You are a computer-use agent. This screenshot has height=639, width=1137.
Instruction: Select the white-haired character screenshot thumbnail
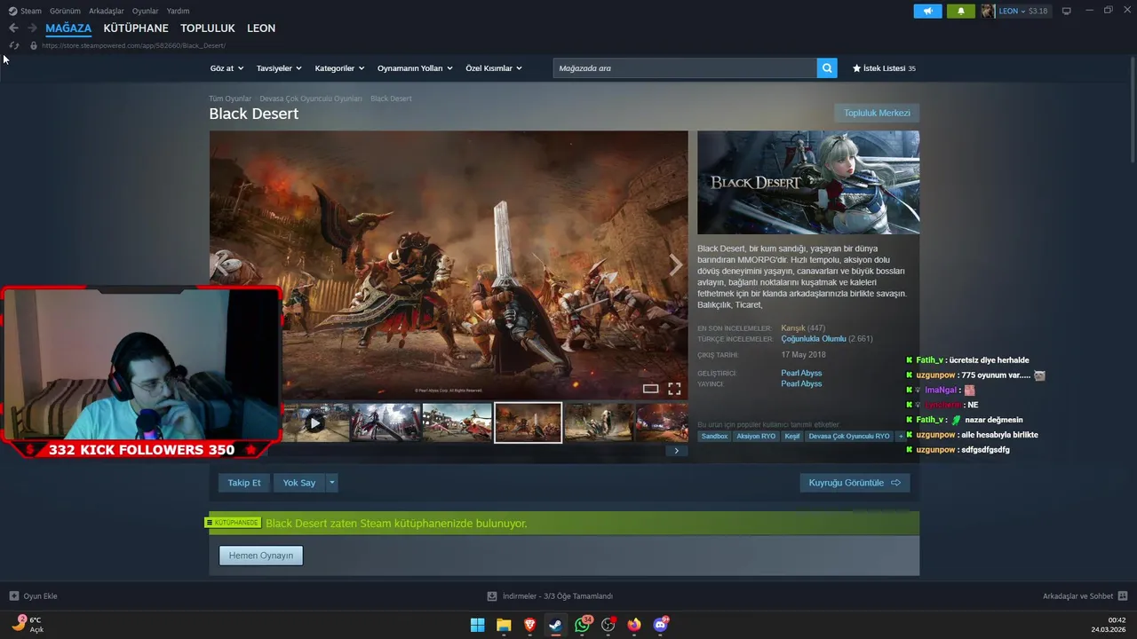[386, 422]
